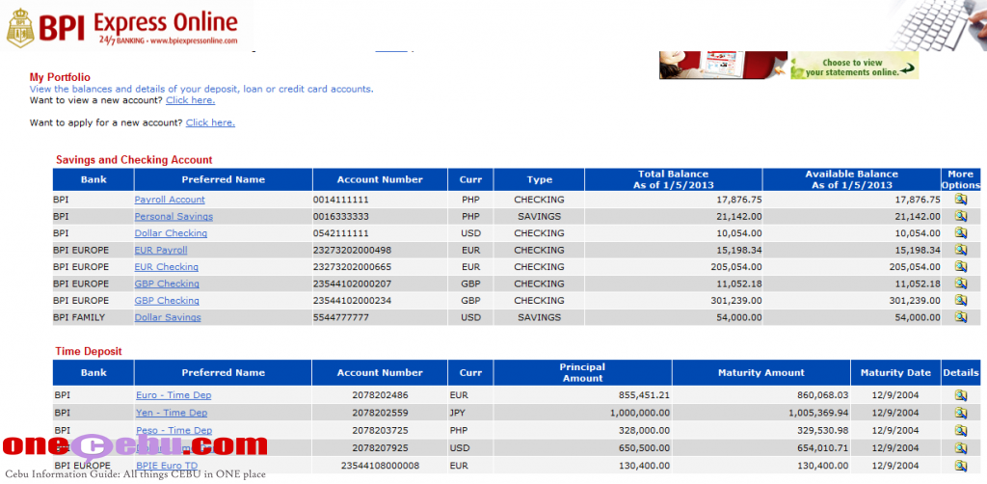Click the Available Balance column header
987x484 pixels.
click(852, 180)
